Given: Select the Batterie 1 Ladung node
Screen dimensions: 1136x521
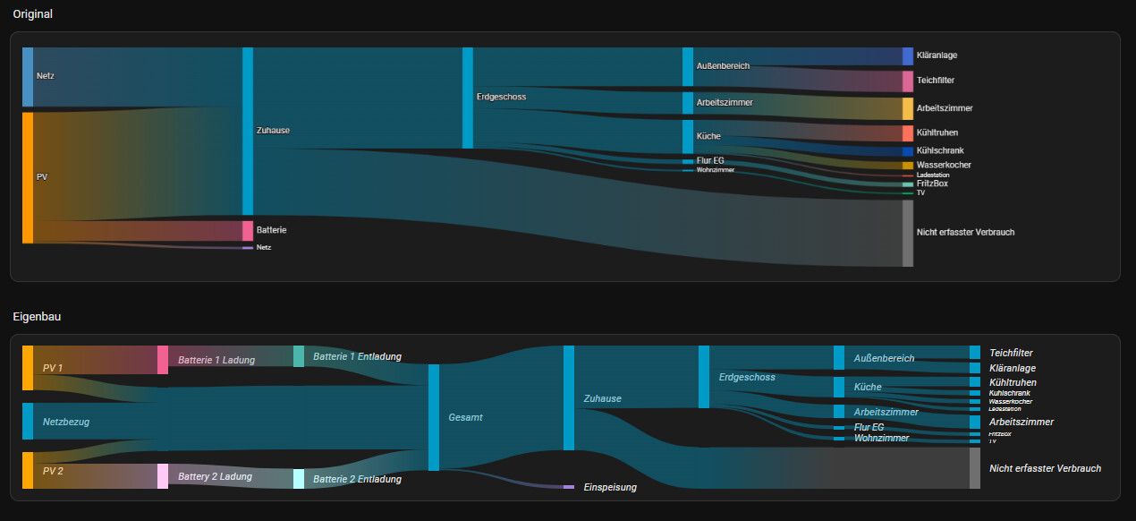Looking at the screenshot, I should pos(163,360).
